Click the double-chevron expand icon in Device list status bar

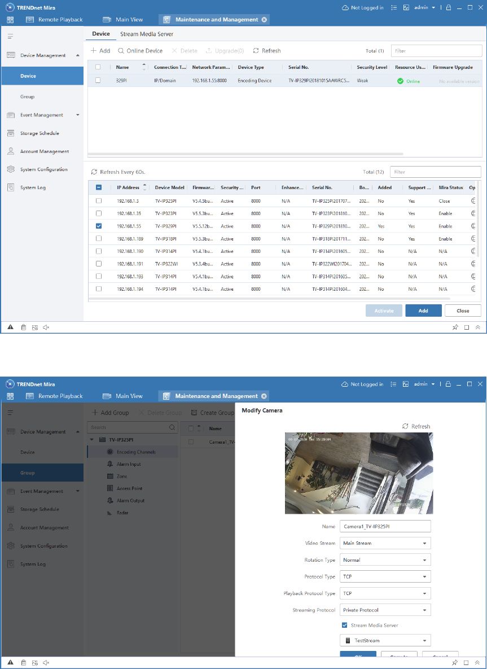pyautogui.click(x=477, y=327)
